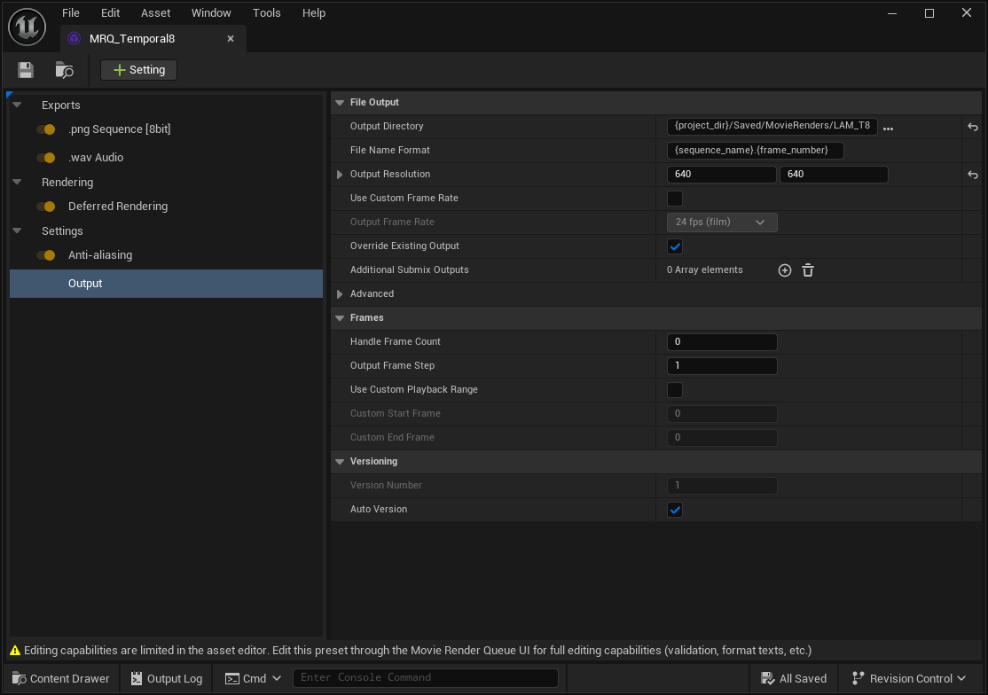Collapse the Settings category
Image resolution: width=988 pixels, height=695 pixels.
pos(18,231)
